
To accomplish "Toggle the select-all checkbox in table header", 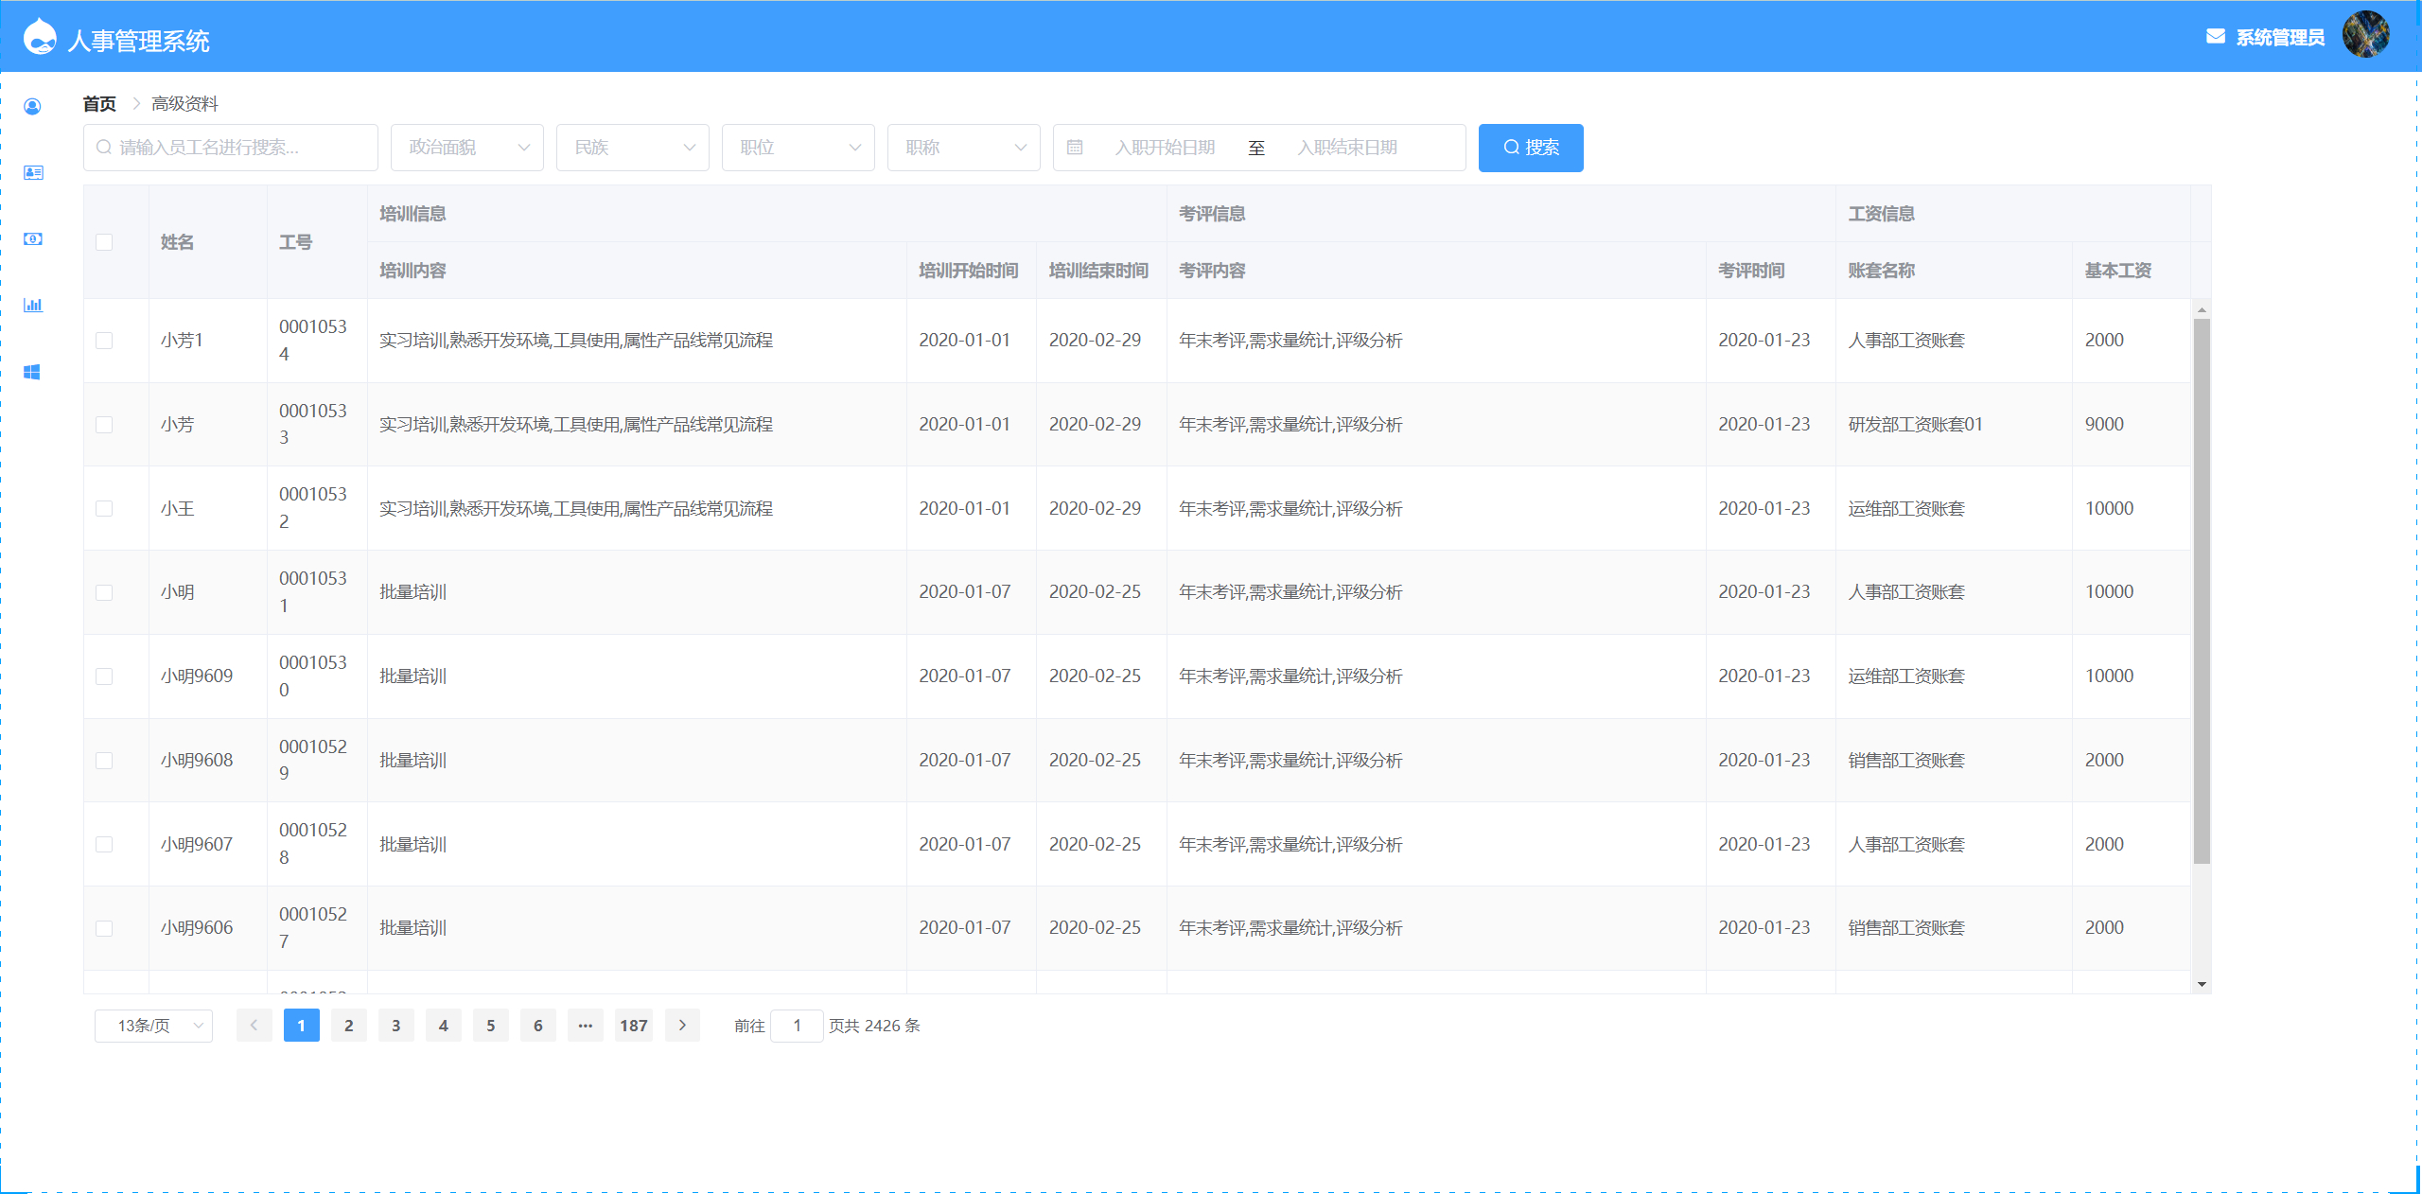I will click(x=104, y=242).
